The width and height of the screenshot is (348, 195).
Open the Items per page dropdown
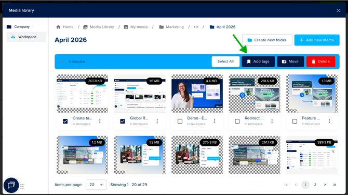pyautogui.click(x=96, y=185)
